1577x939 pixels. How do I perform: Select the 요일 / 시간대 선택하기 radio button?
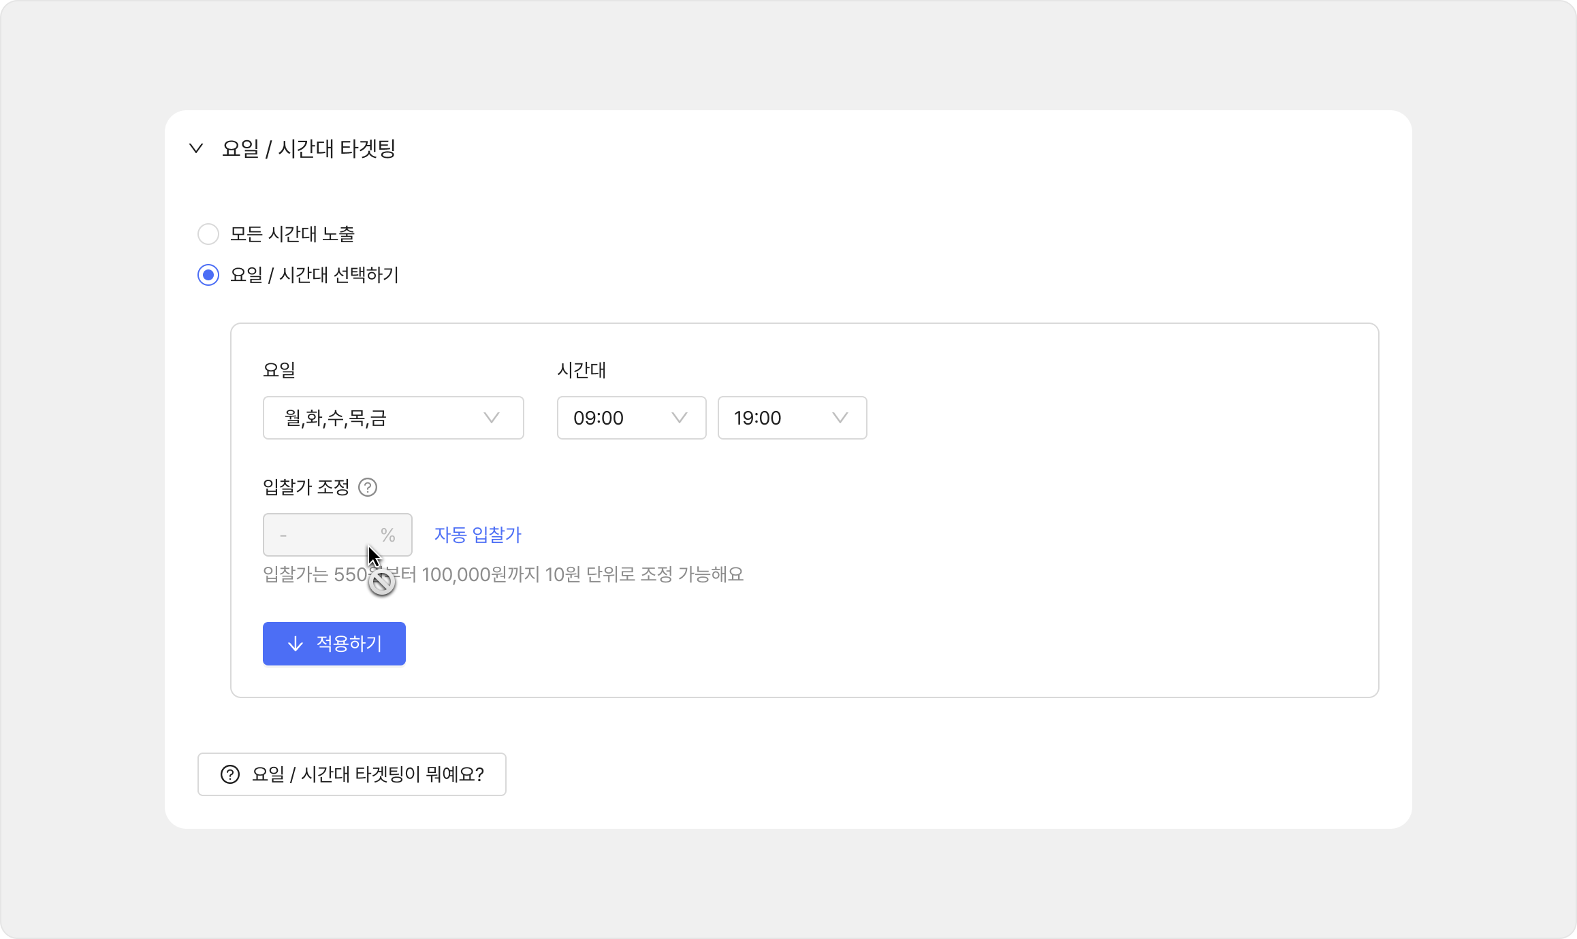(x=208, y=275)
